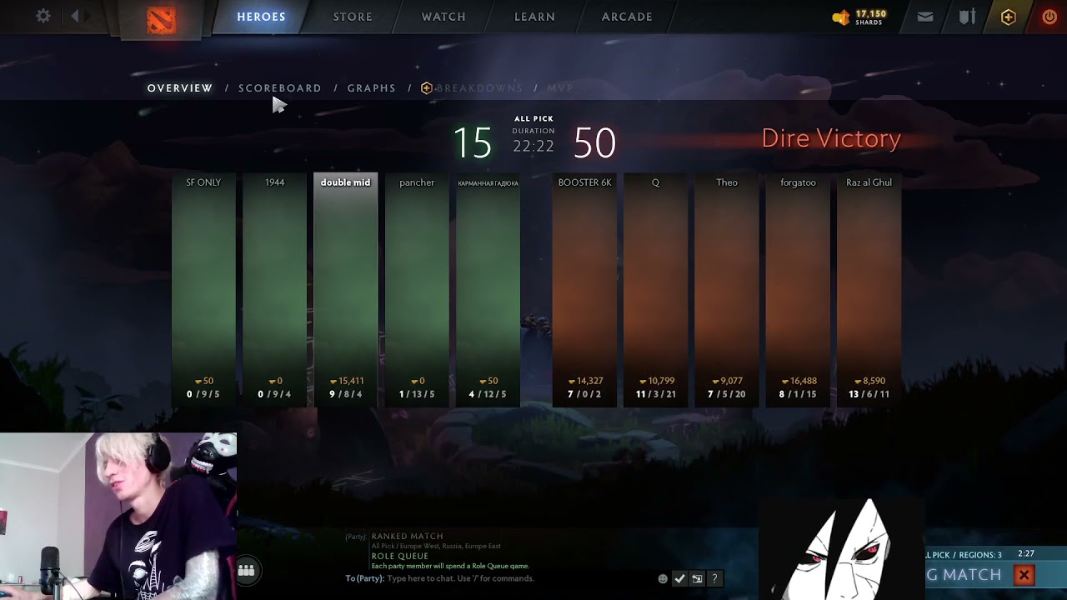Click the ROLE QUEUE chat message
The width and height of the screenshot is (1067, 600).
tap(400, 556)
